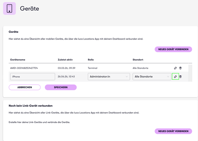Click the Zuletzt aktiv column header
Screen dimensions: 198x141
coord(65,60)
